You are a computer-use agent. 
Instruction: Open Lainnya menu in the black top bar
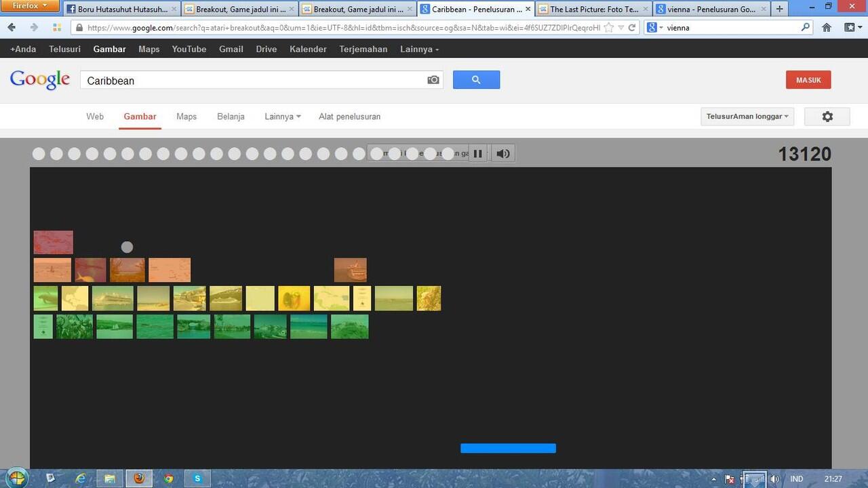click(x=419, y=49)
